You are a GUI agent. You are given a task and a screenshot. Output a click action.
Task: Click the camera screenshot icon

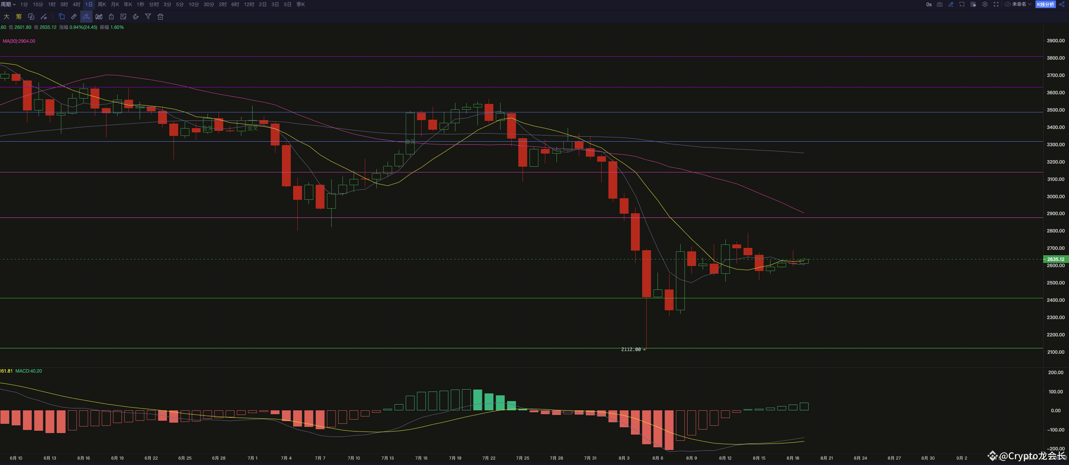tap(939, 5)
